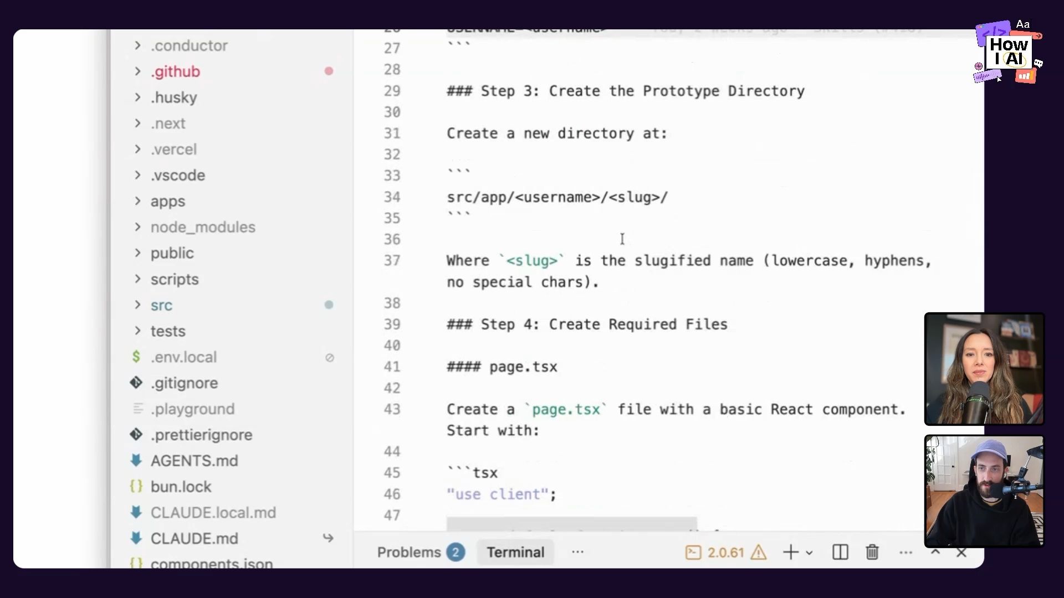Switch to the Terminal tab
1064x598 pixels.
(515, 552)
